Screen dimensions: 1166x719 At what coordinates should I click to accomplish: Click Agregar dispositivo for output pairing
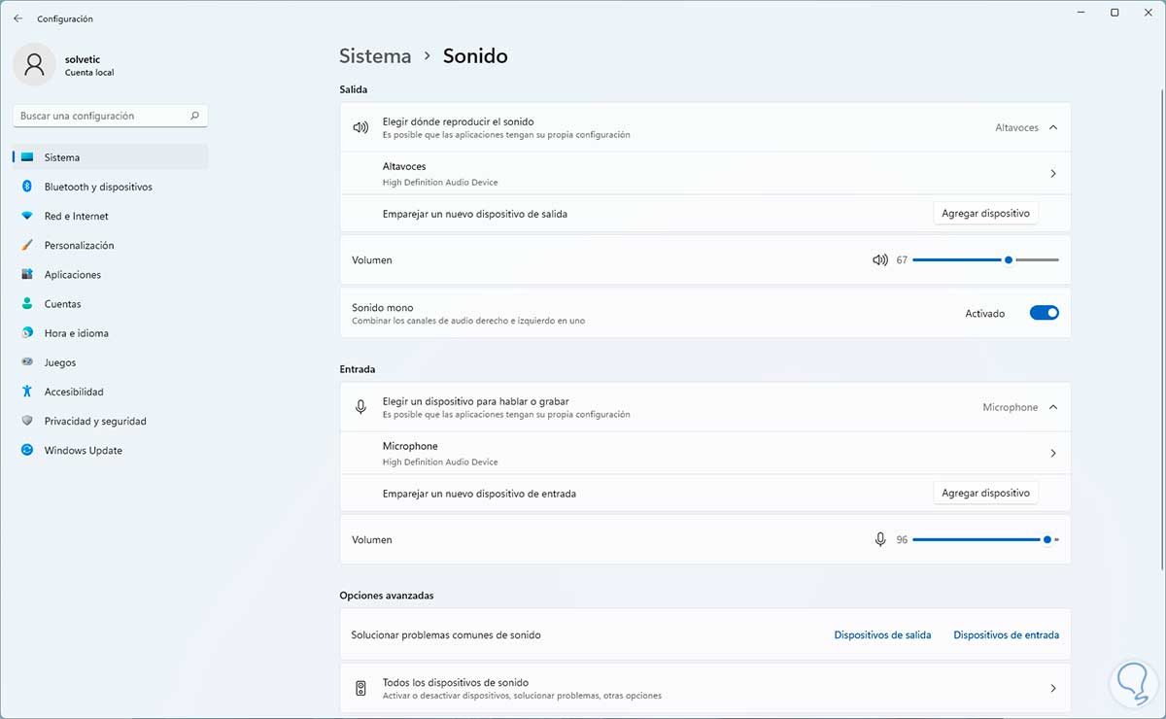pos(985,214)
